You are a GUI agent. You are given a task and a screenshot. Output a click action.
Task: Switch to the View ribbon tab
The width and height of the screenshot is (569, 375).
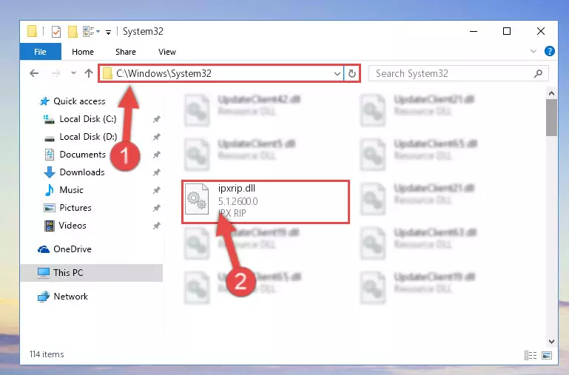(167, 52)
